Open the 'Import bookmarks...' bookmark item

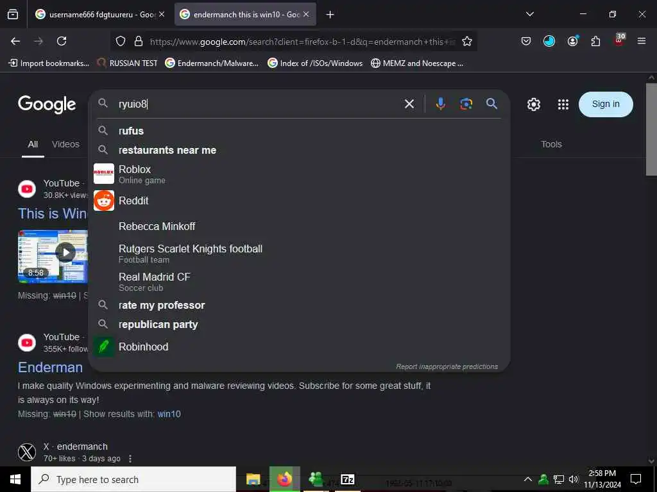[x=49, y=63]
